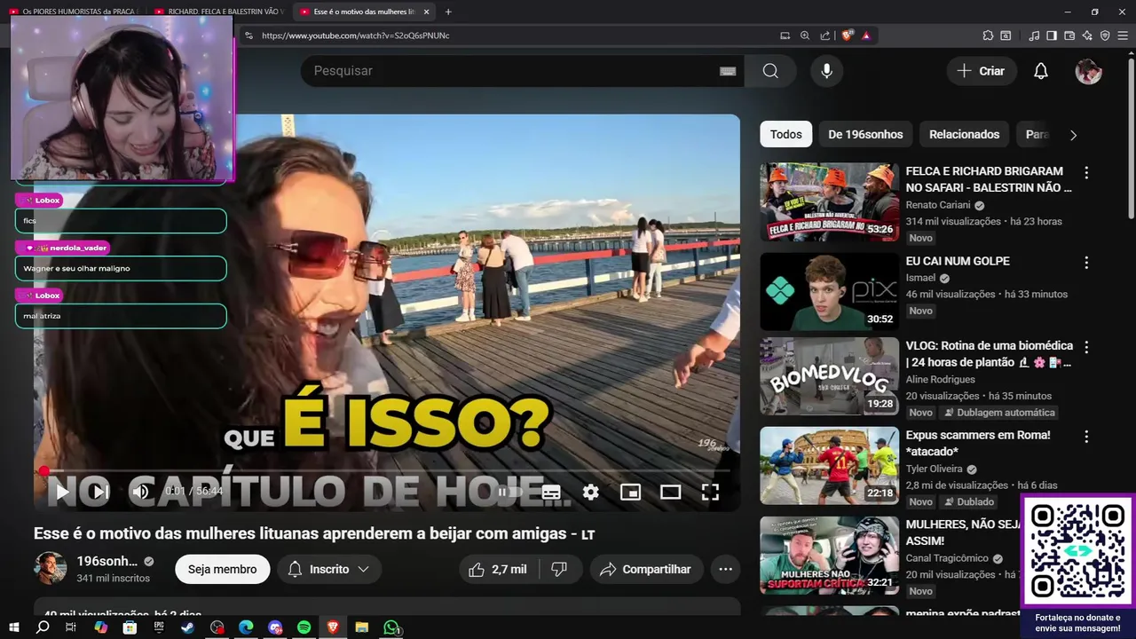This screenshot has height=639, width=1136.
Task: Select the De 196sonhos filter chip
Action: (865, 135)
